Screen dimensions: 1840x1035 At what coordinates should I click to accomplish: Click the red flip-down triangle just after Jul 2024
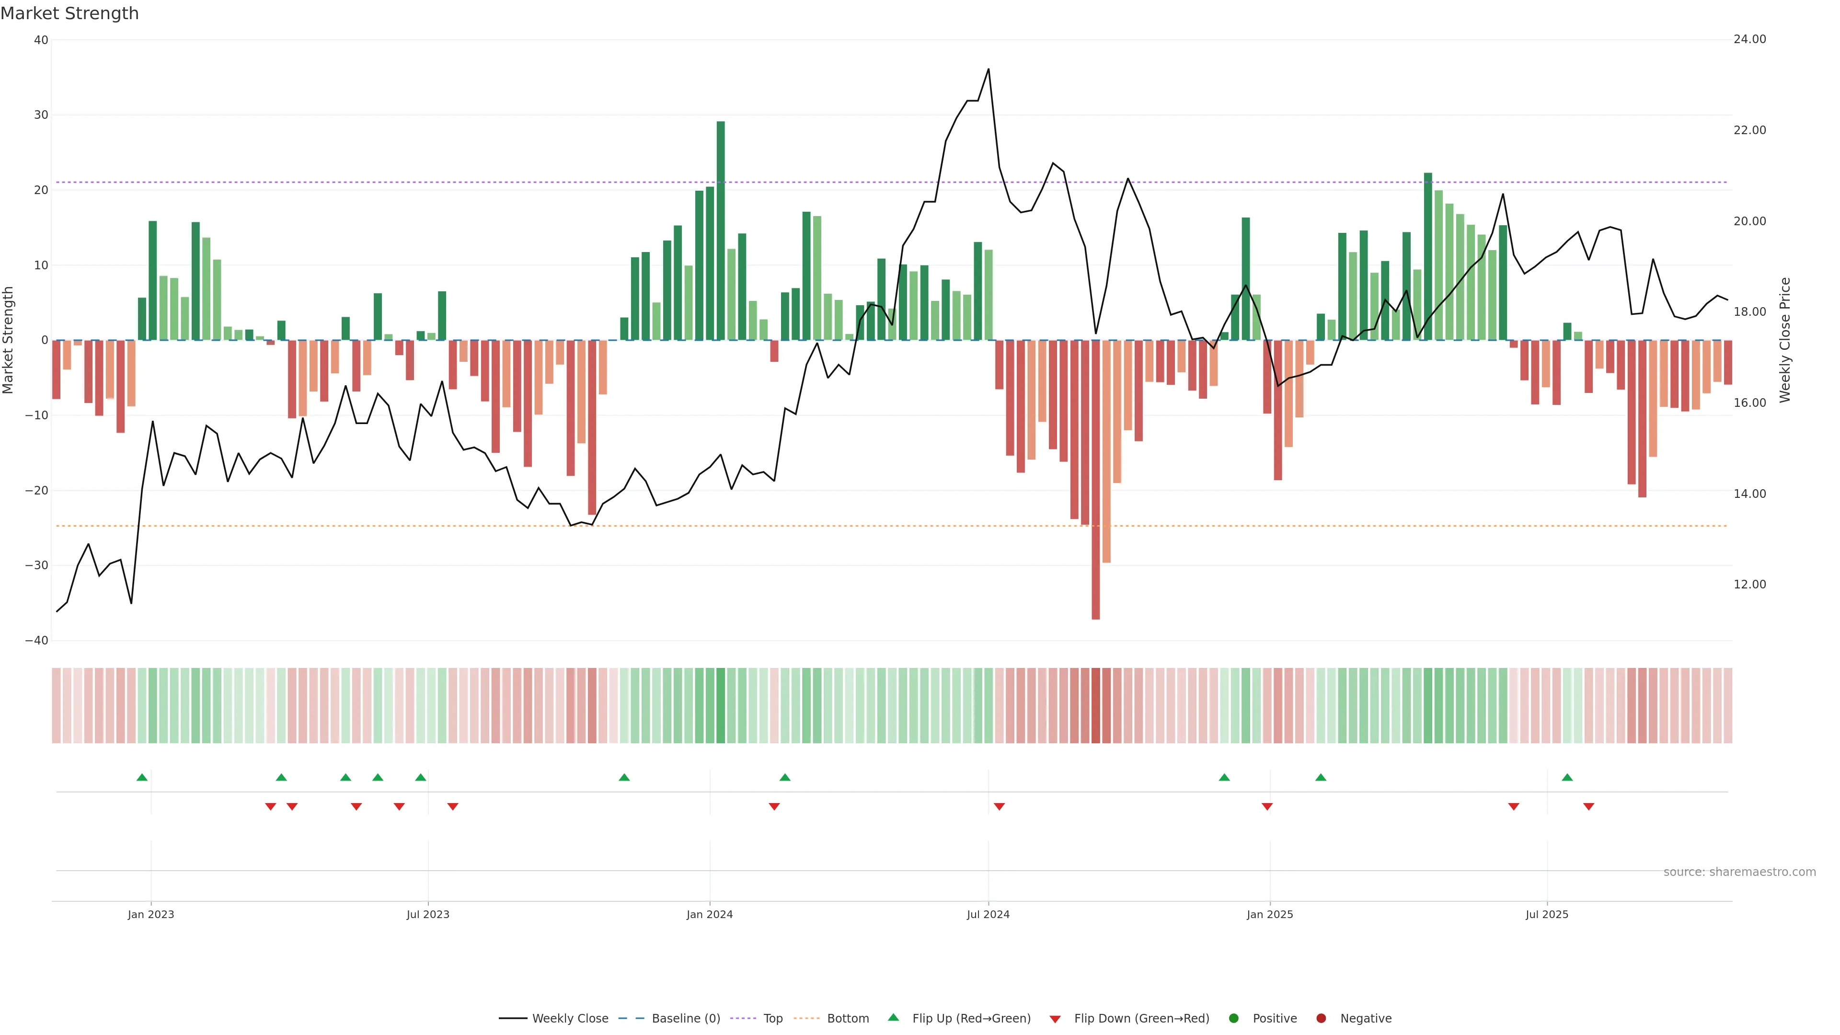tap(999, 806)
